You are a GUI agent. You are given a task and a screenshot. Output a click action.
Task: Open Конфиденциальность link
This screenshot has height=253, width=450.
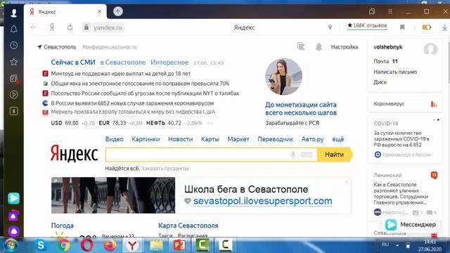pyautogui.click(x=110, y=47)
